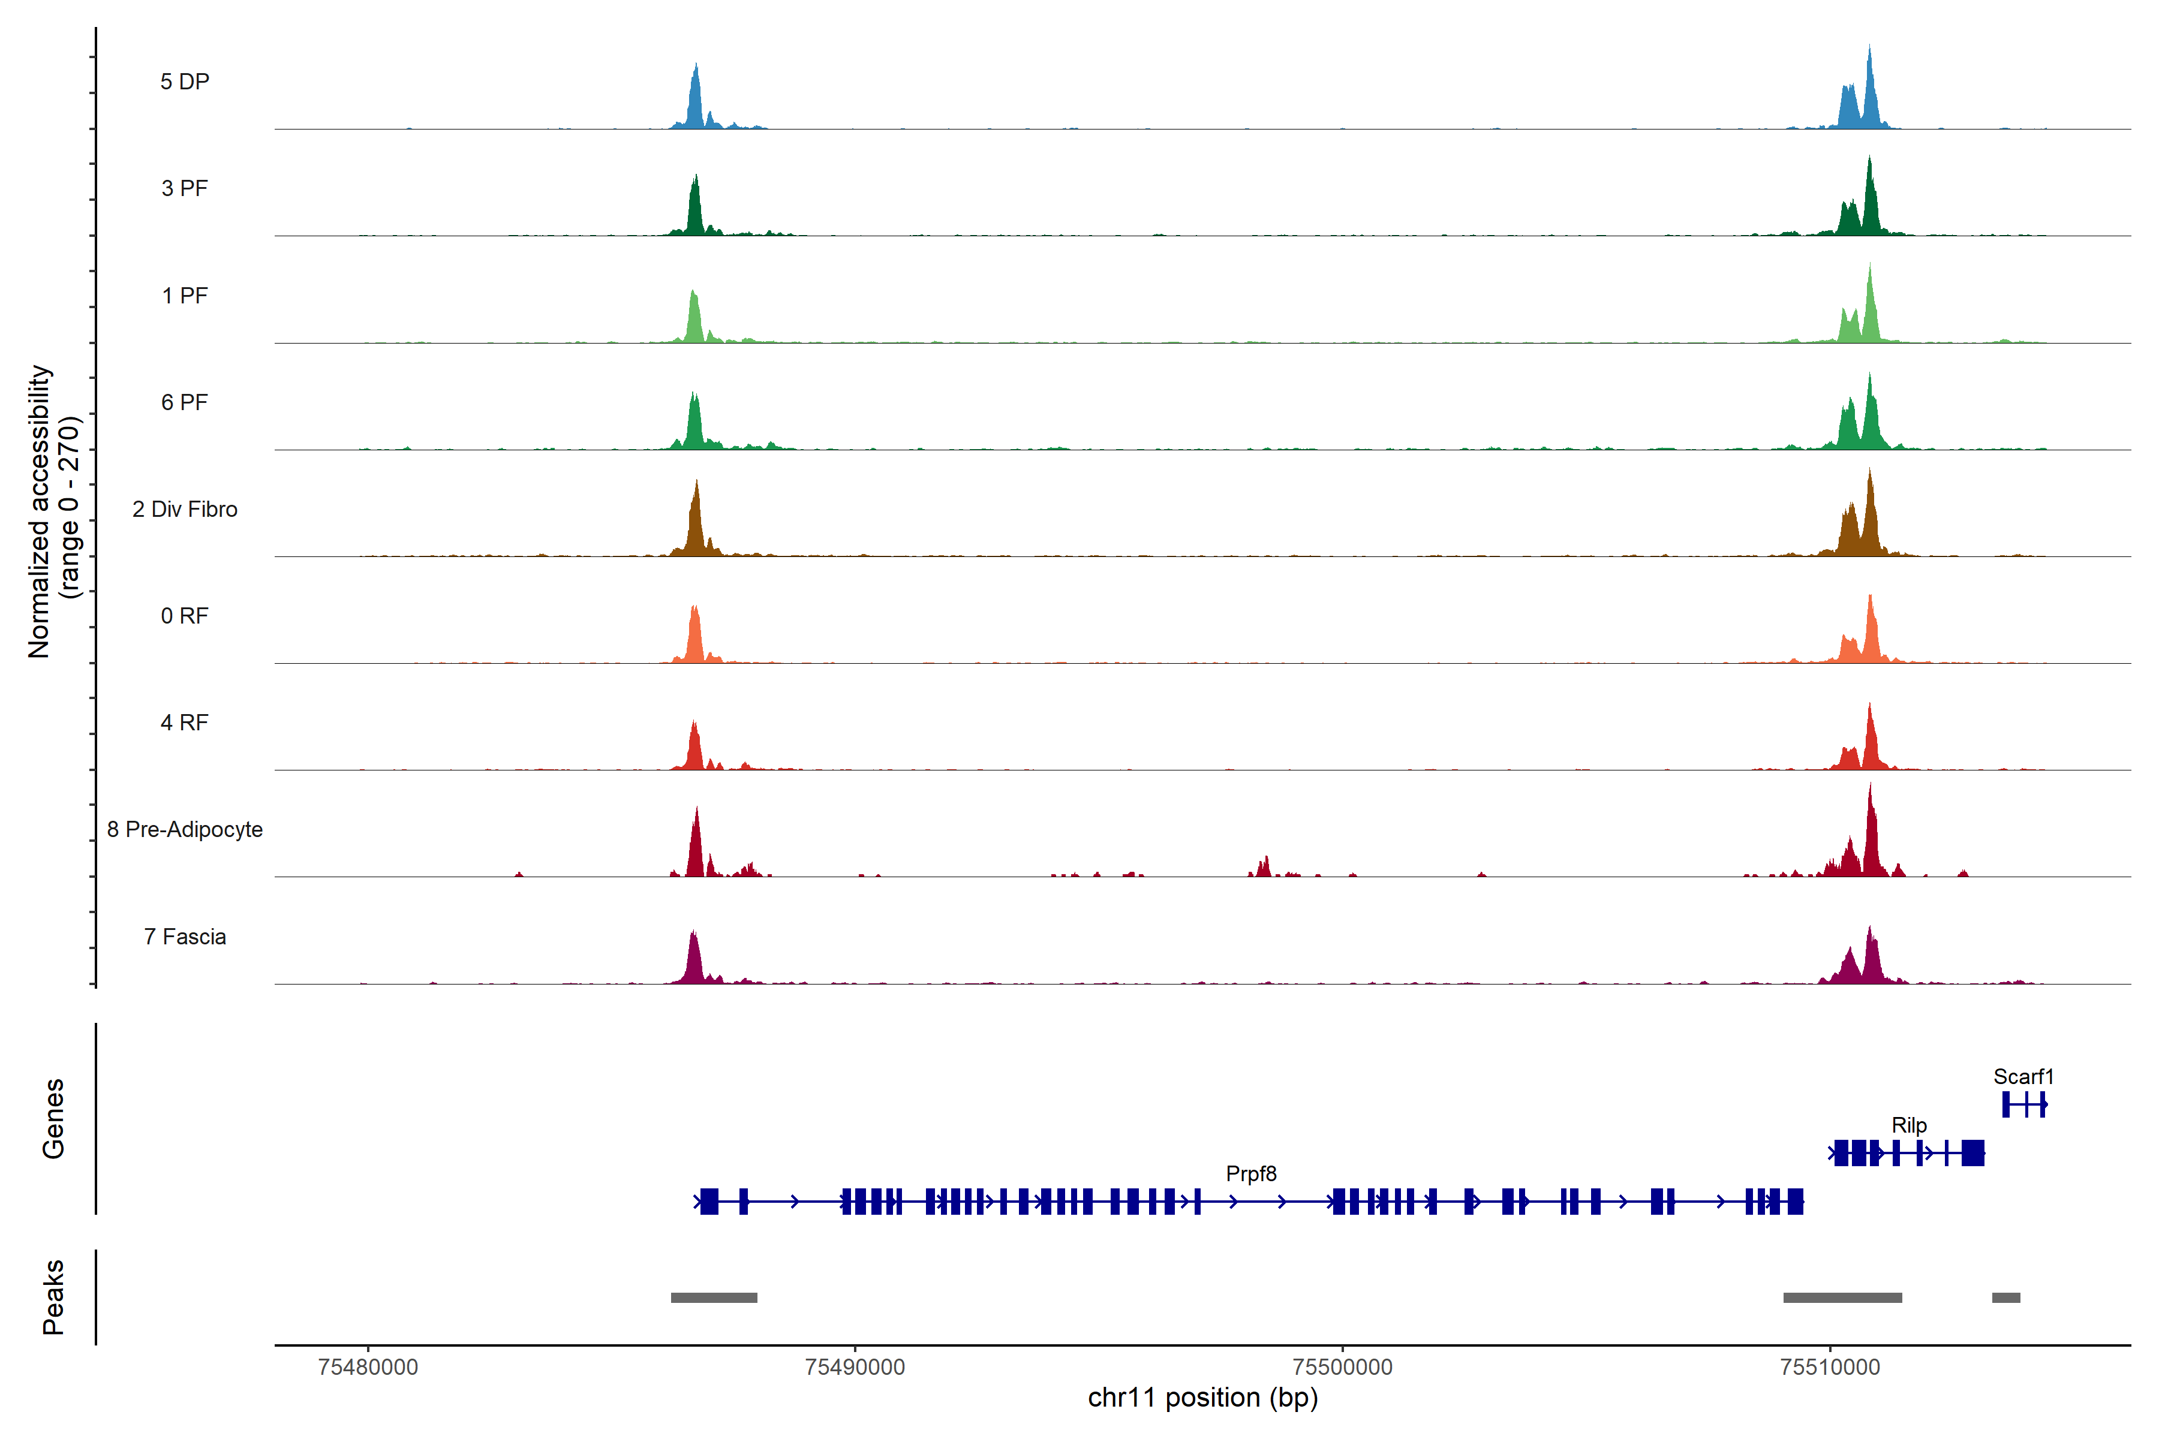Click the Peaks panel label
Image resolution: width=2159 pixels, height=1439 pixels.
(53, 1297)
